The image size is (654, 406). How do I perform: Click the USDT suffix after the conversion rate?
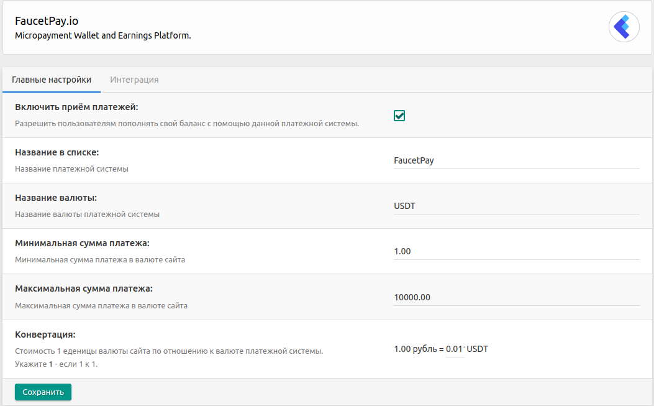click(477, 349)
